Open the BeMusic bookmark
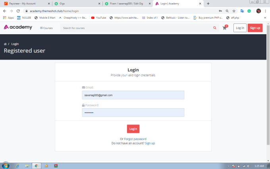The height and width of the screenshot is (169, 270). pyautogui.click(x=175, y=18)
